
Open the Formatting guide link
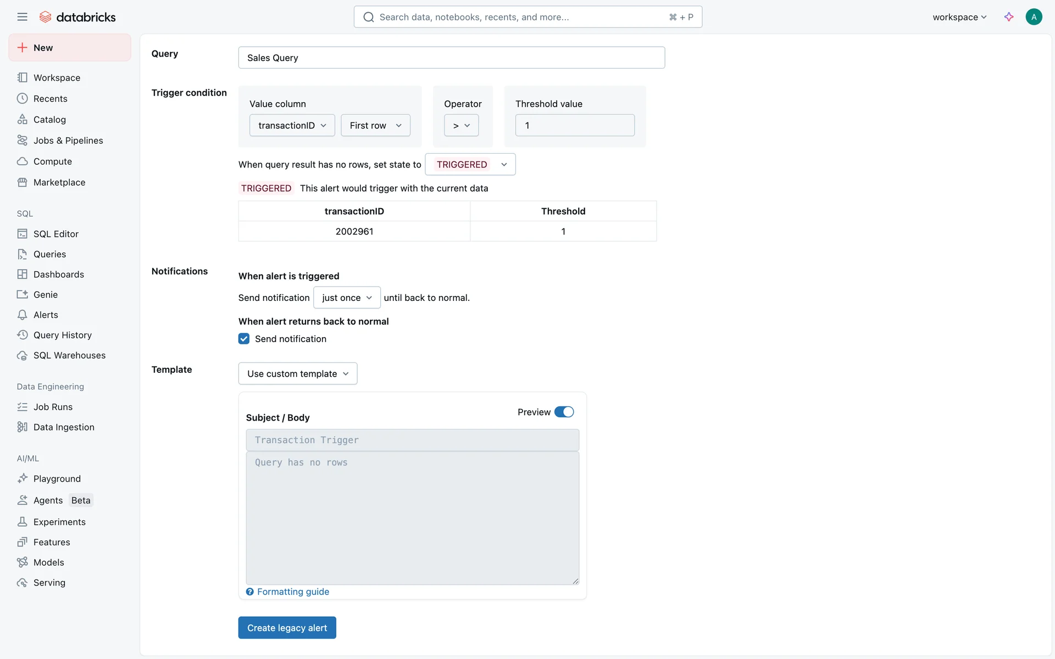(x=293, y=591)
